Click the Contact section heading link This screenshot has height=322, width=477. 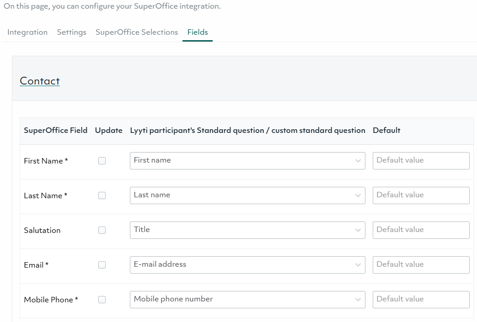coord(40,81)
